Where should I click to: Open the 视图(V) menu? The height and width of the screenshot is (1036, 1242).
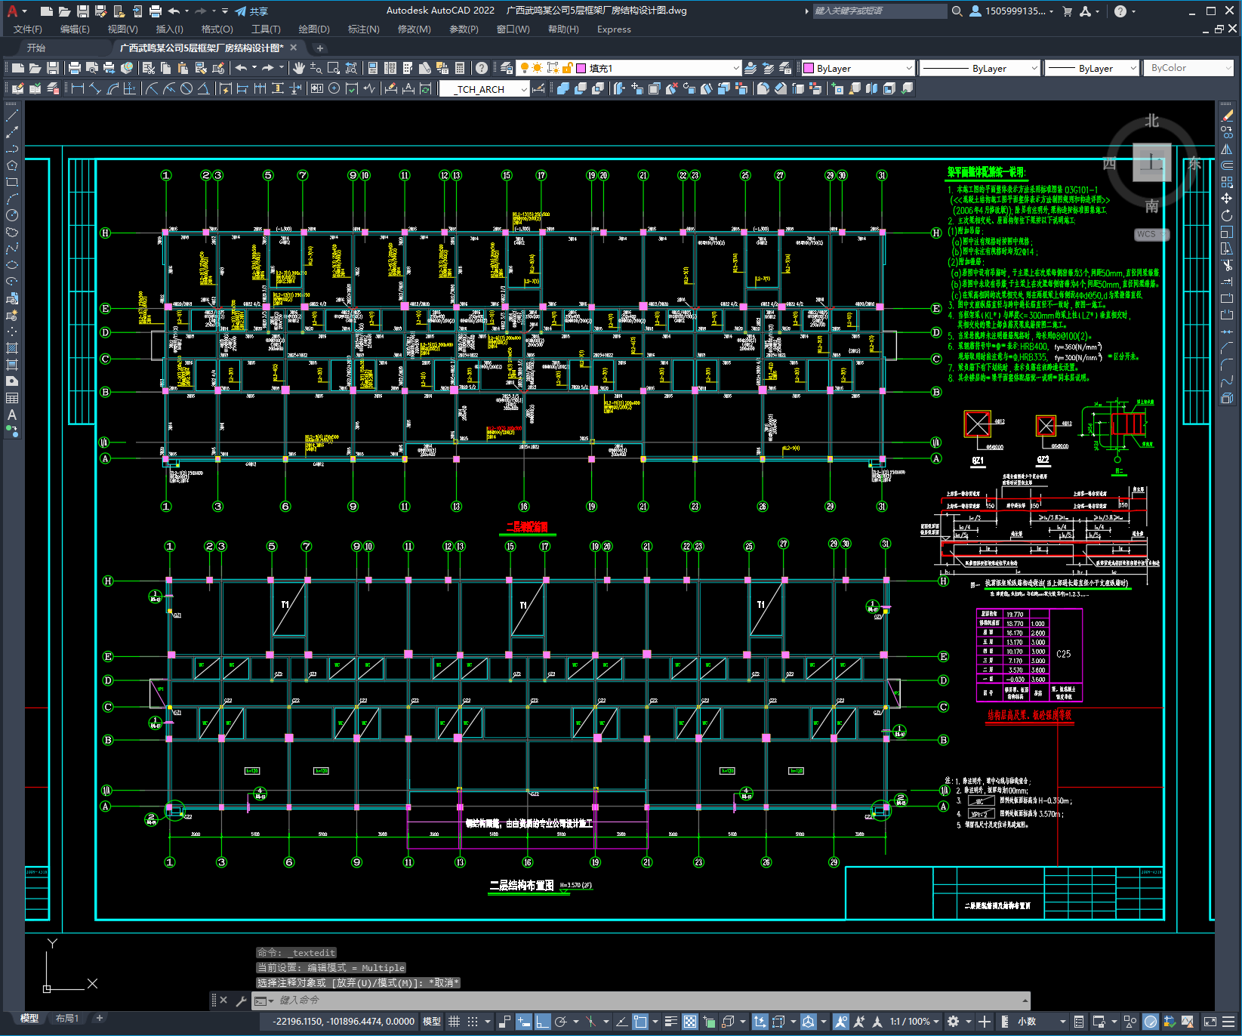tap(122, 29)
